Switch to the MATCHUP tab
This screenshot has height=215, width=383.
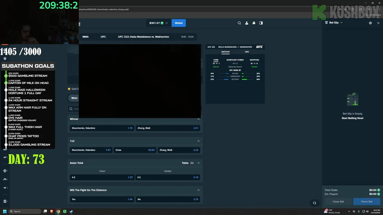click(x=225, y=52)
